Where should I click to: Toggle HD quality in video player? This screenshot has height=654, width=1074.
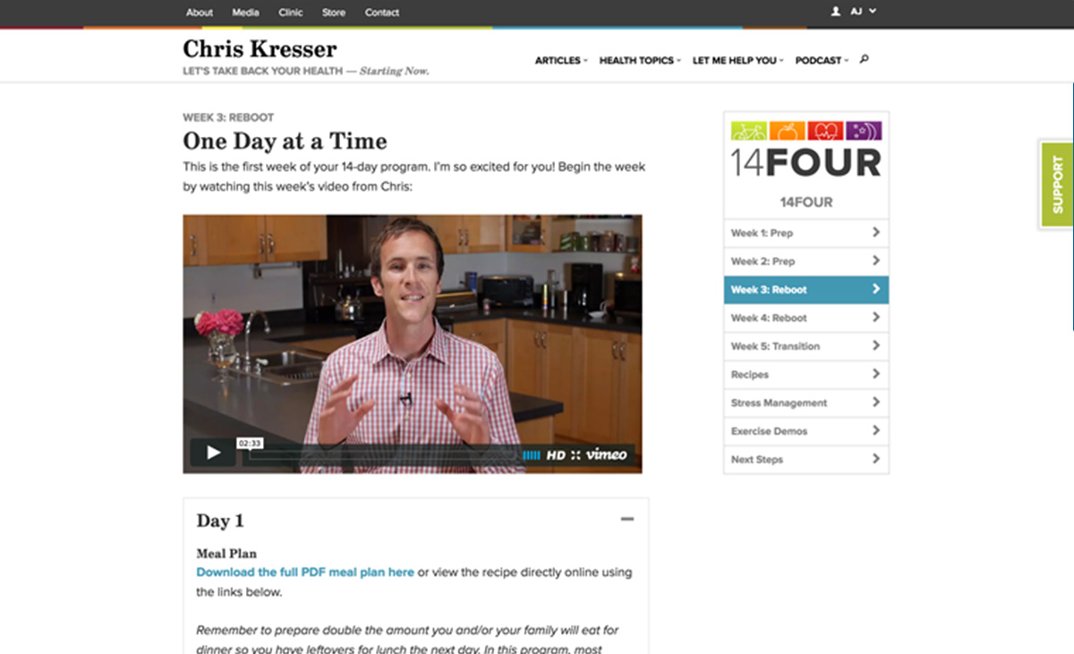tap(556, 455)
